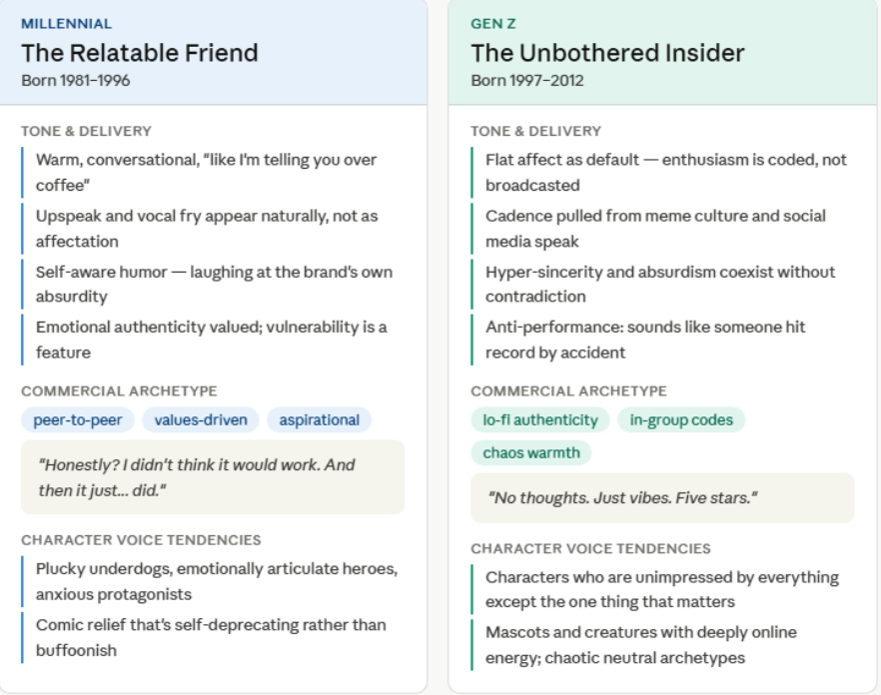The image size is (881, 695).
Task: Click Millennial 'Character Voice Tendencies' heading
Action: 141,540
